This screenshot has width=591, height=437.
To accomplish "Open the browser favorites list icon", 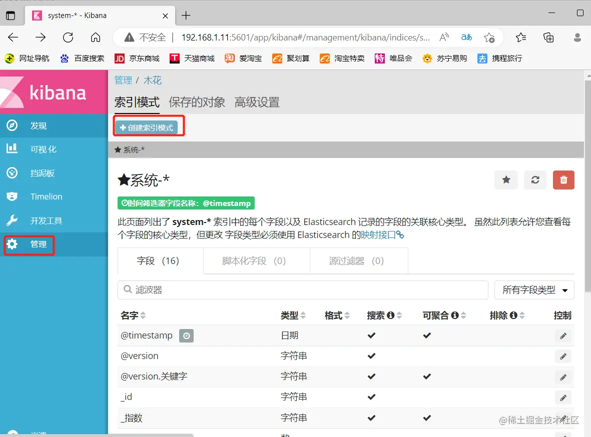I will coord(521,37).
